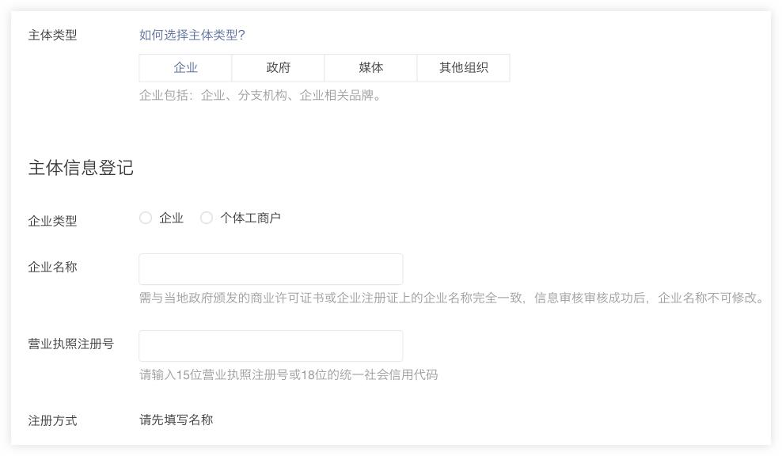
Task: Select the 个体工商户 radio button
Action: [207, 218]
